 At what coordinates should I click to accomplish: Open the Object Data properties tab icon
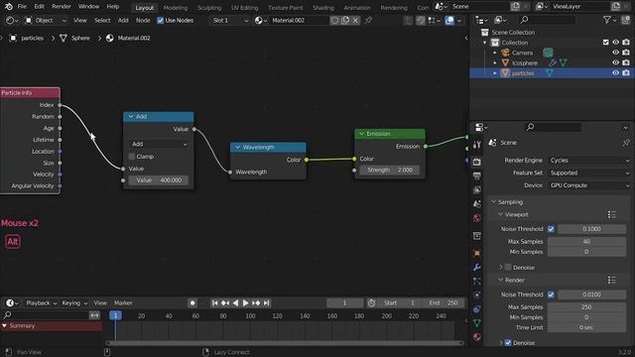coord(476,323)
